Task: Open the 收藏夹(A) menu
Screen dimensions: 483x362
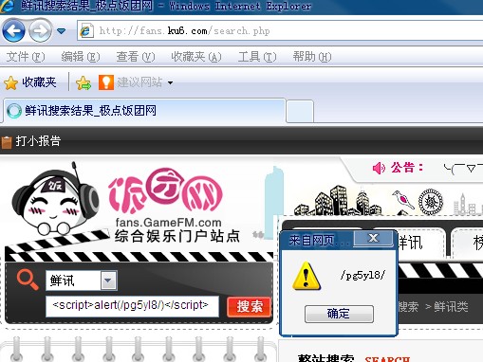Action: click(196, 57)
